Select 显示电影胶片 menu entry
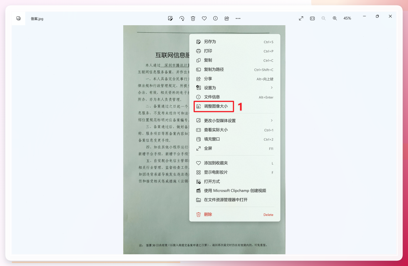This screenshot has width=408, height=266. (x=235, y=172)
